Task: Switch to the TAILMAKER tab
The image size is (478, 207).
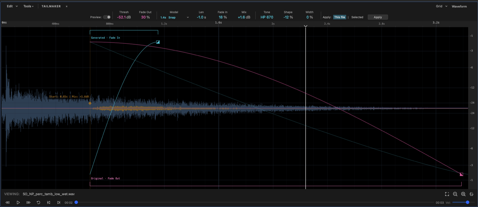Action: coord(51,6)
